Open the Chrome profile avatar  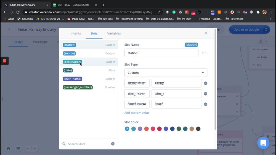(264, 12)
